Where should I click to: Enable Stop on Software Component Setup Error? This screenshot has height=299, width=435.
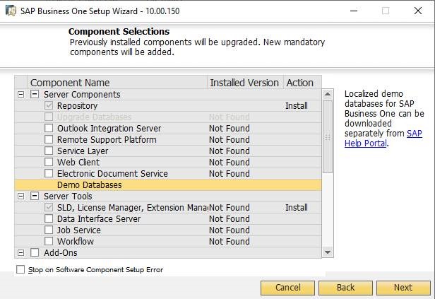tap(20, 269)
